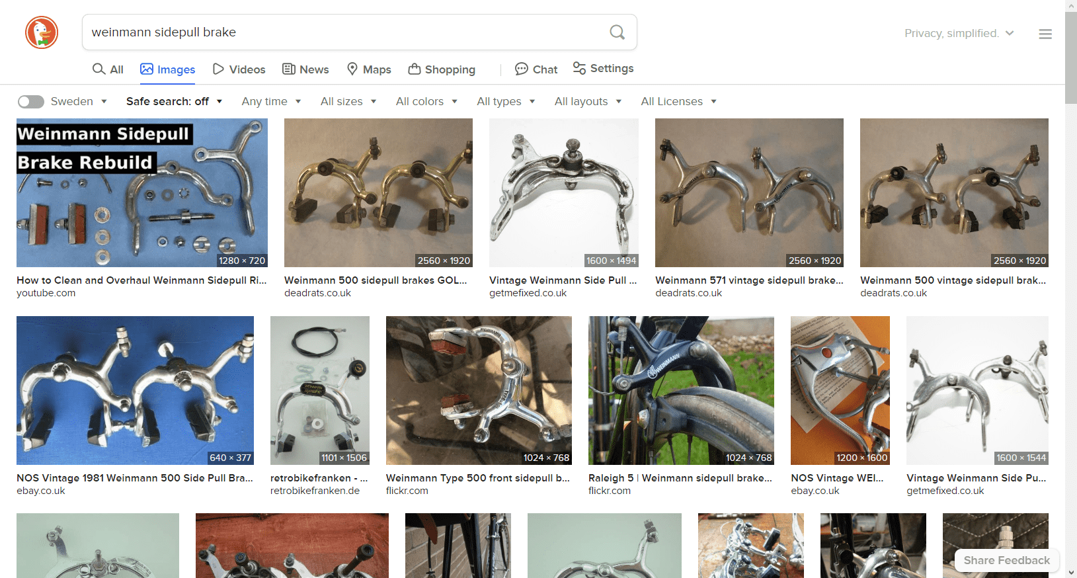This screenshot has height=578, width=1077.
Task: Expand the Privacy, simplified menu
Action: tap(959, 33)
